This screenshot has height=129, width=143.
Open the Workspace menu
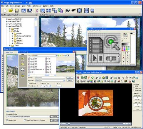[37, 6]
